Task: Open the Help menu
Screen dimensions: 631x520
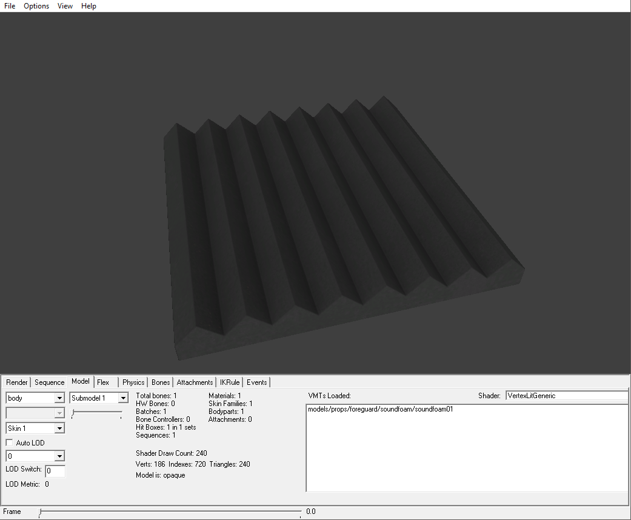Action: coord(88,6)
